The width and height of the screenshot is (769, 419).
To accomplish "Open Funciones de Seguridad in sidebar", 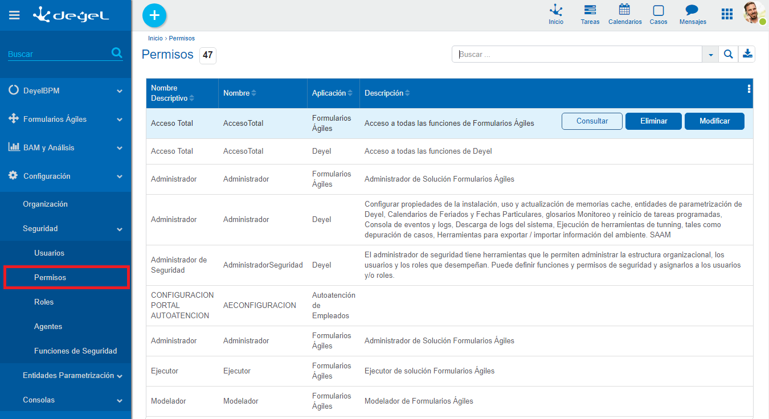I will [76, 351].
